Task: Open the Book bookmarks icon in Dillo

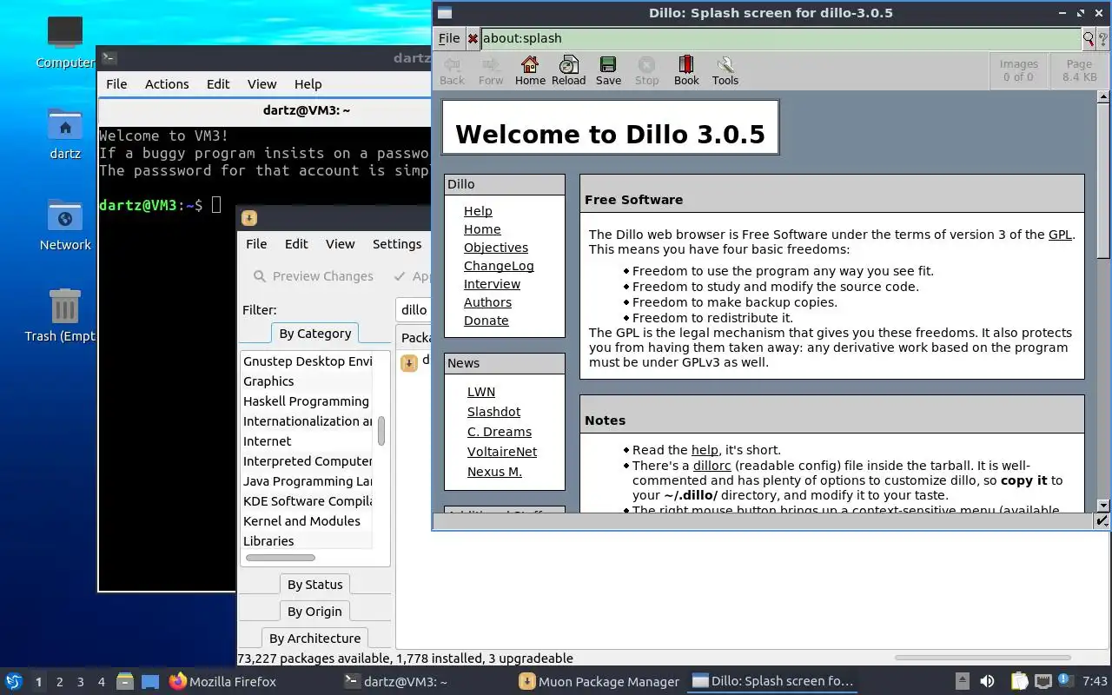Action: click(x=686, y=70)
